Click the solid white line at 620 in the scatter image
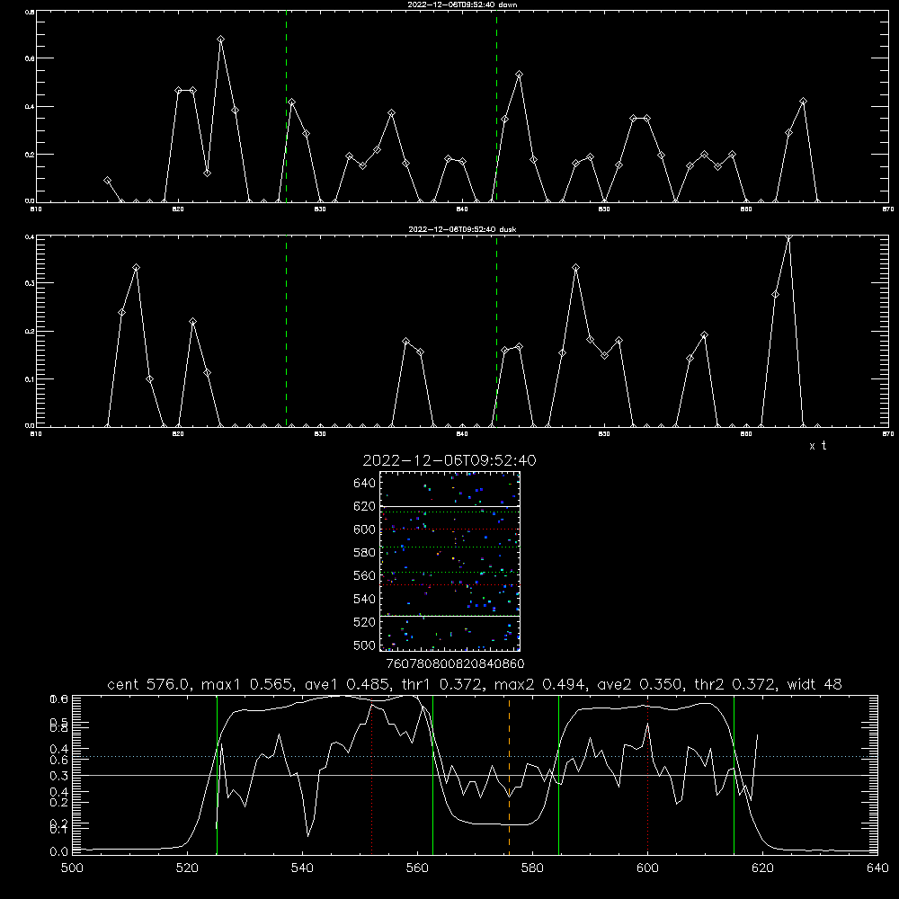Image resolution: width=899 pixels, height=899 pixels. [x=450, y=506]
